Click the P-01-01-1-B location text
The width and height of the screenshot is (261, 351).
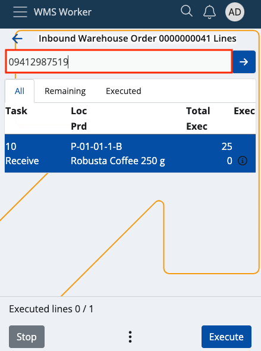(96, 146)
